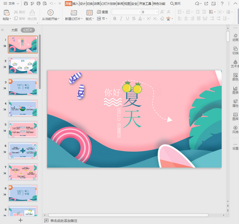Switch to the 动画 (Animation) ribbon tab
The width and height of the screenshot is (239, 224).
(x=97, y=4)
